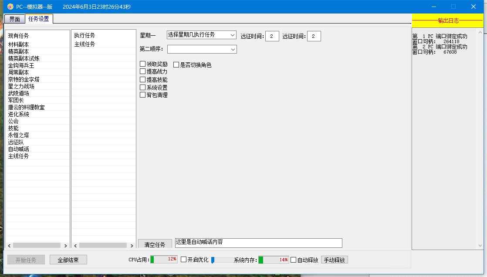Select 精英副本 task row
The height and width of the screenshot is (277, 487).
37,51
